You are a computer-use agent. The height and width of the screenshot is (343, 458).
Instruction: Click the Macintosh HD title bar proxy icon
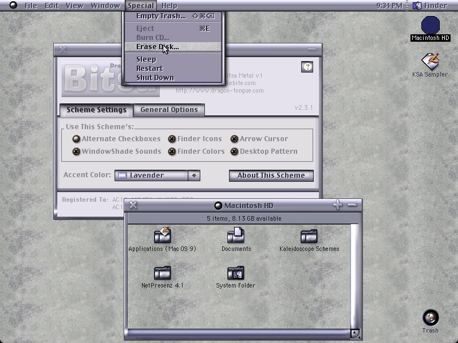pyautogui.click(x=218, y=206)
